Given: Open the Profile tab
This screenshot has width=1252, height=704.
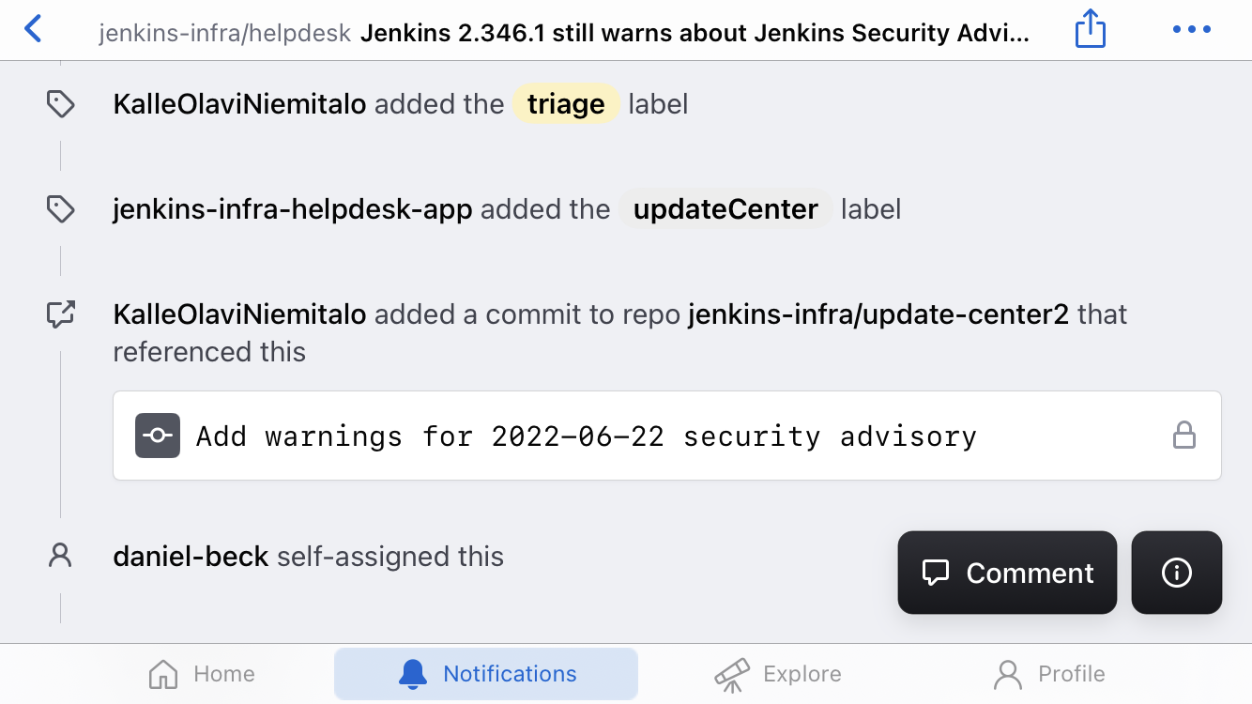Looking at the screenshot, I should coord(1048,673).
